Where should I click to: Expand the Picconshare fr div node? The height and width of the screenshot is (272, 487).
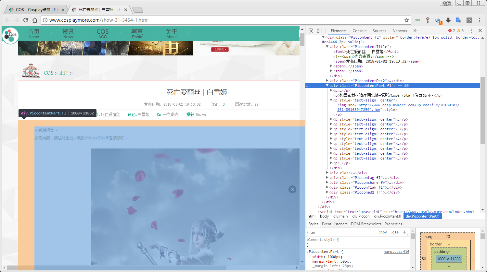327,183
